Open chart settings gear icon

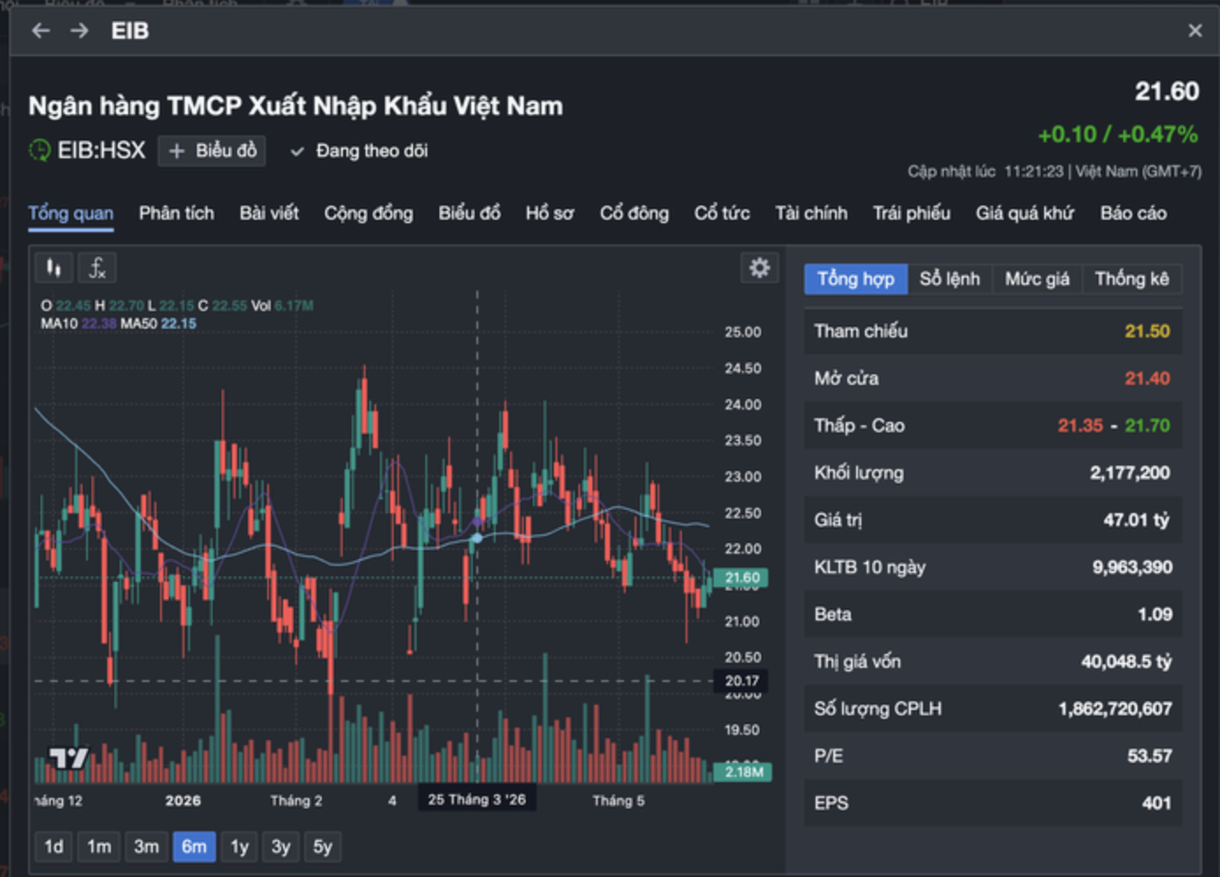(759, 268)
